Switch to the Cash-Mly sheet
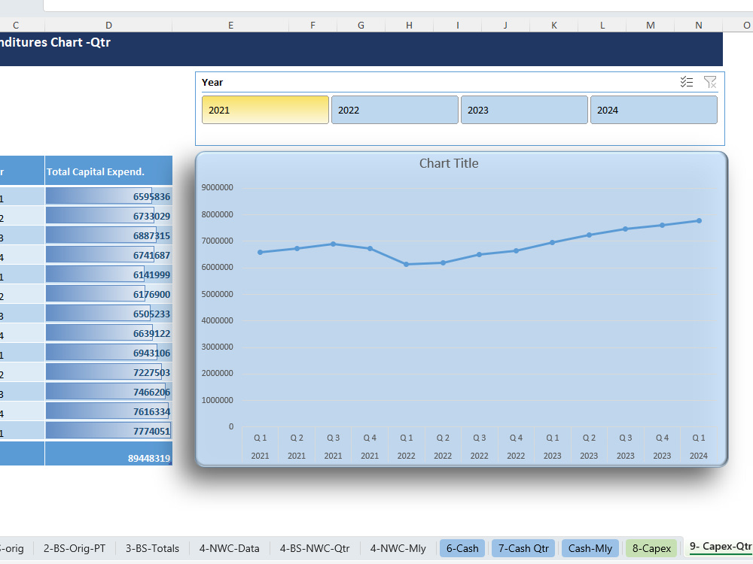 590,548
